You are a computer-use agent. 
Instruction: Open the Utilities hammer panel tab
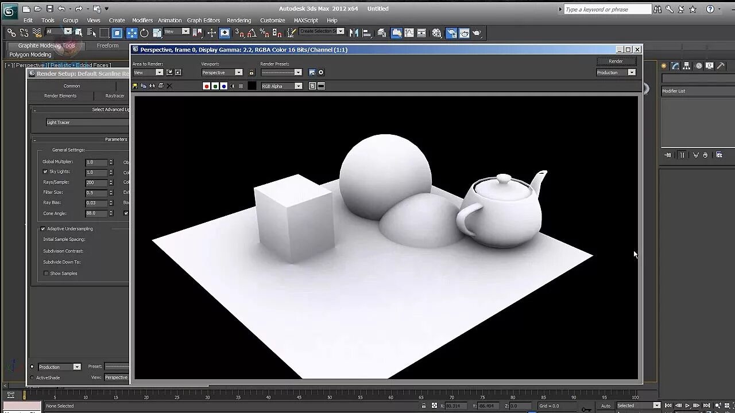pos(721,66)
